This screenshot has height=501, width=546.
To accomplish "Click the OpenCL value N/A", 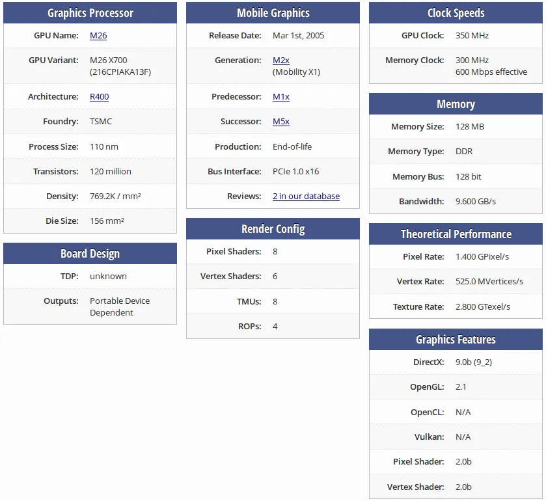I will (463, 413).
